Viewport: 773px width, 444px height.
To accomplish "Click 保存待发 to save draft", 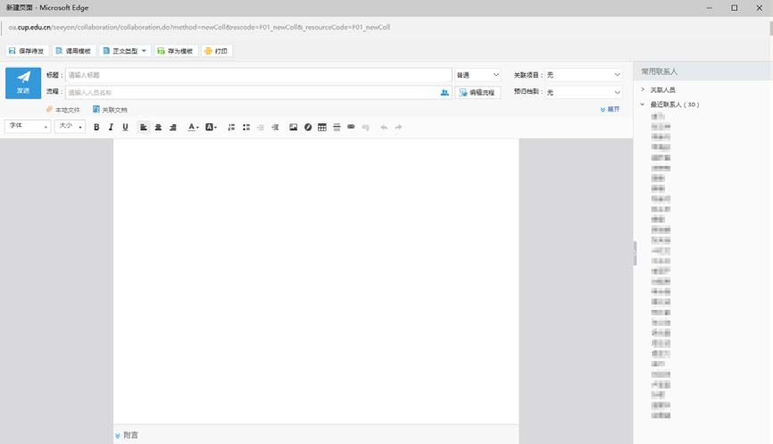I will click(x=26, y=51).
